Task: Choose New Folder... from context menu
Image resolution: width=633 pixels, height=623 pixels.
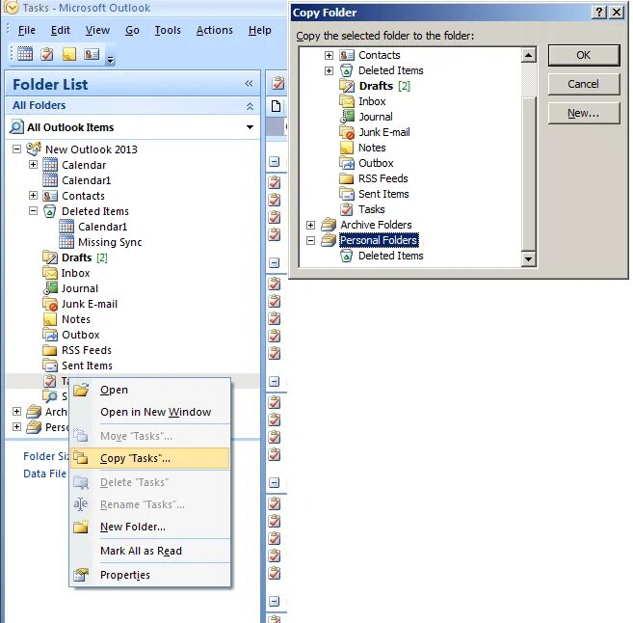Action: click(x=149, y=527)
